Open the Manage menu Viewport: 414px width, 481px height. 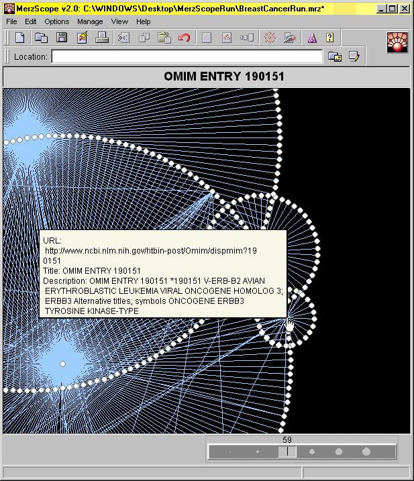90,21
